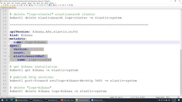This screenshot has width=182, height=102.
Task: Click the 'UTF-8' encoding status bar entry
Action: (168, 97)
